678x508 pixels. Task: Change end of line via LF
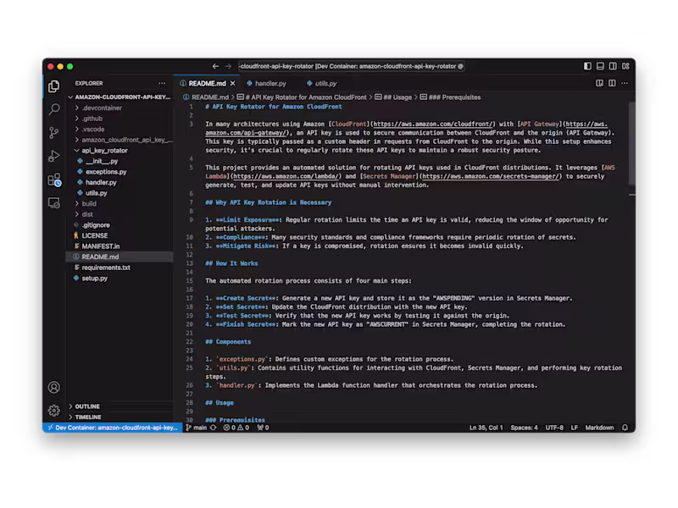[x=575, y=428]
